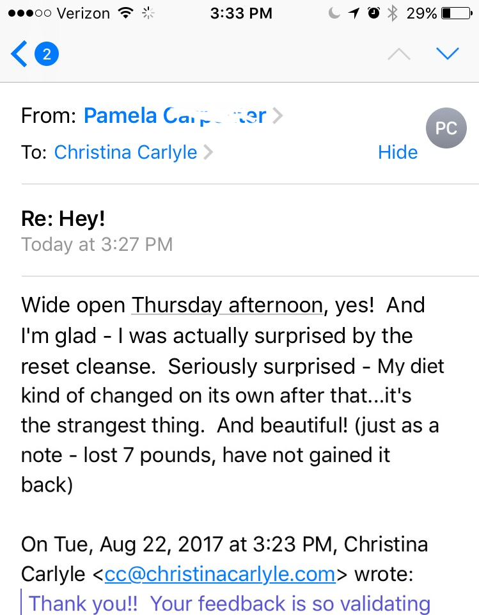479x615 pixels.
Task: Tap the underlined Thursday afternoon date link
Action: [227, 305]
